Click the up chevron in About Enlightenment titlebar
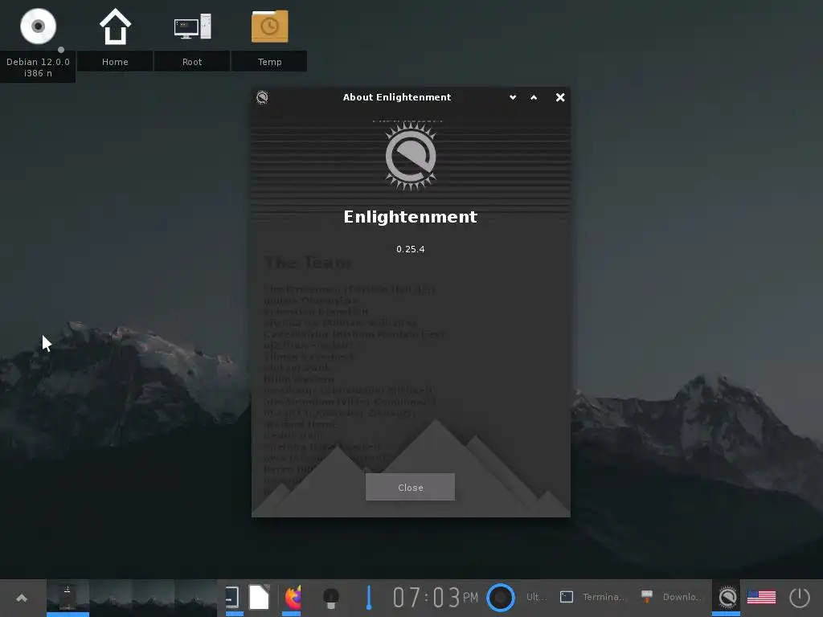 coord(534,97)
